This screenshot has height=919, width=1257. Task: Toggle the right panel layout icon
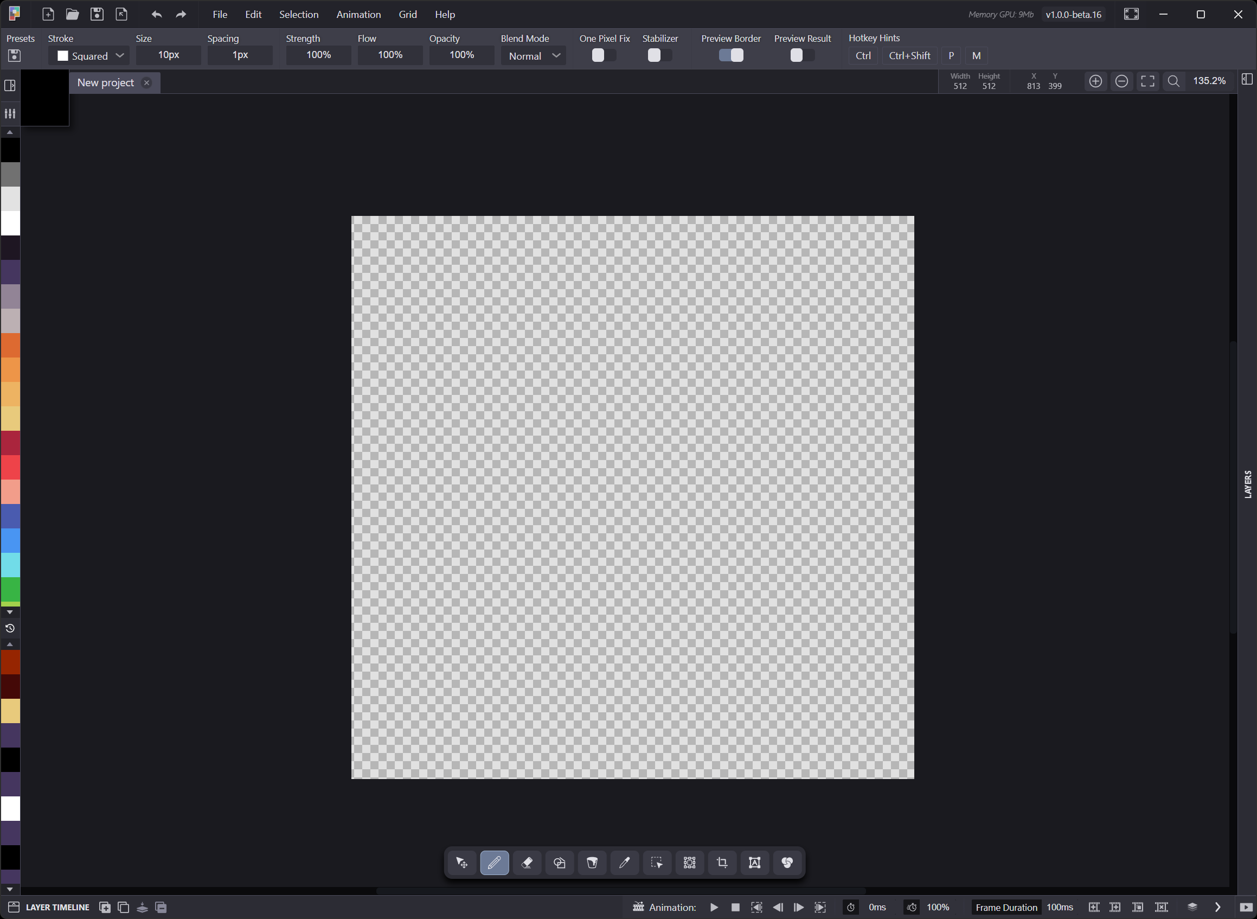1247,80
